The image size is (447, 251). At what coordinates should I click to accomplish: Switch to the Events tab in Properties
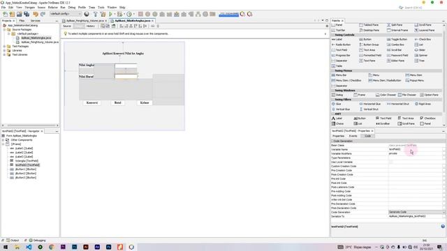click(353, 136)
